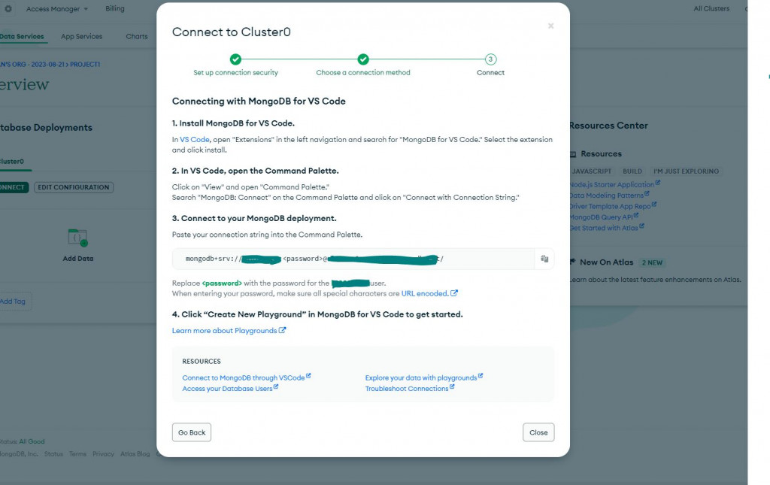Screen dimensions: 770x485
Task: Open Troubleshoot Connections link
Action: click(407, 388)
